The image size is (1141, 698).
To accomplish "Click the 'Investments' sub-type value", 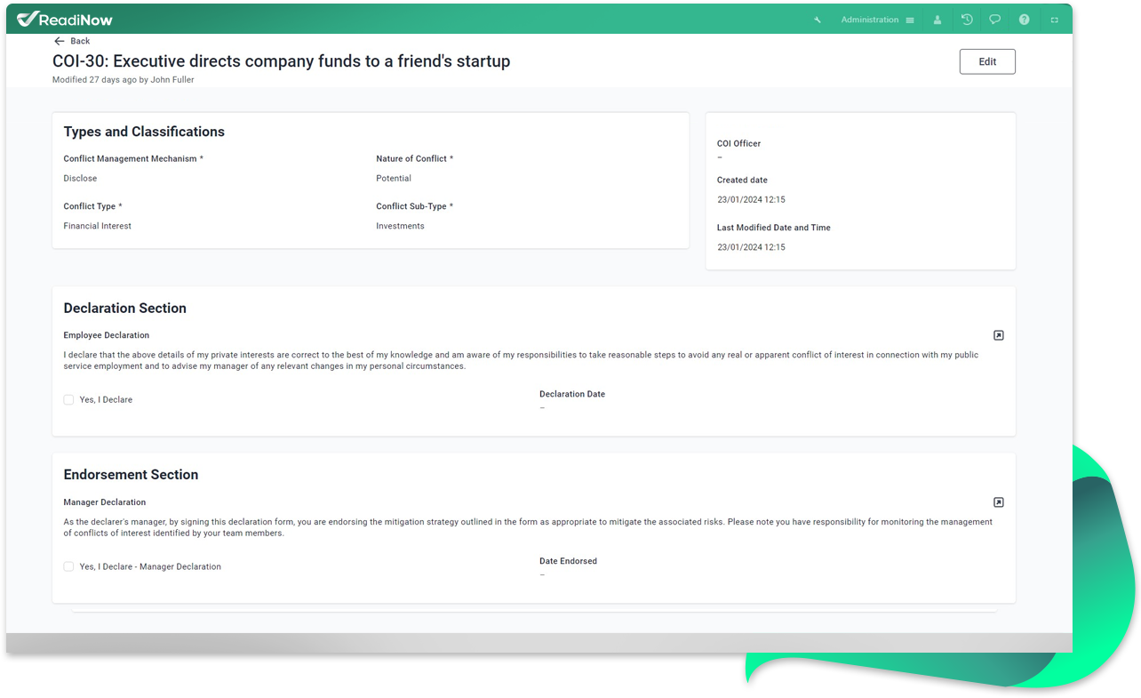I will [400, 226].
